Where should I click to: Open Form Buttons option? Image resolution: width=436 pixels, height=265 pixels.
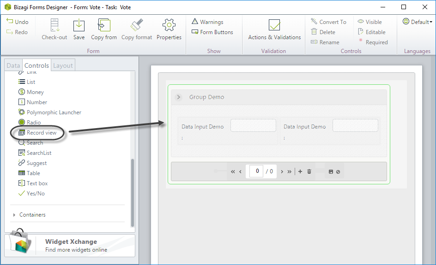(x=212, y=32)
